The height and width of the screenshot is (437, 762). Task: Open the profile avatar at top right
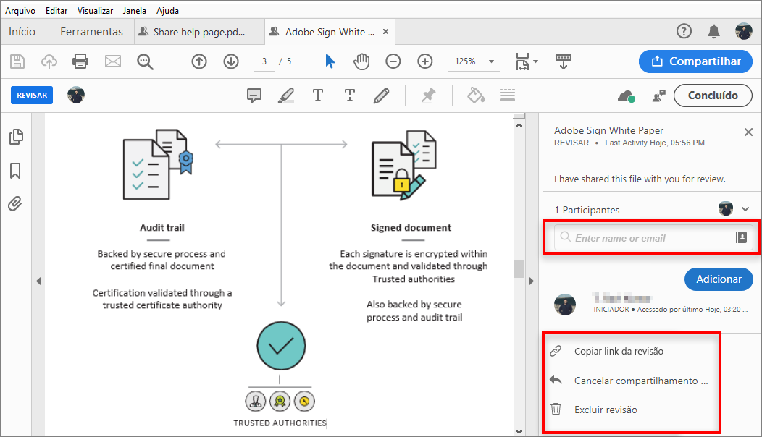click(x=744, y=32)
